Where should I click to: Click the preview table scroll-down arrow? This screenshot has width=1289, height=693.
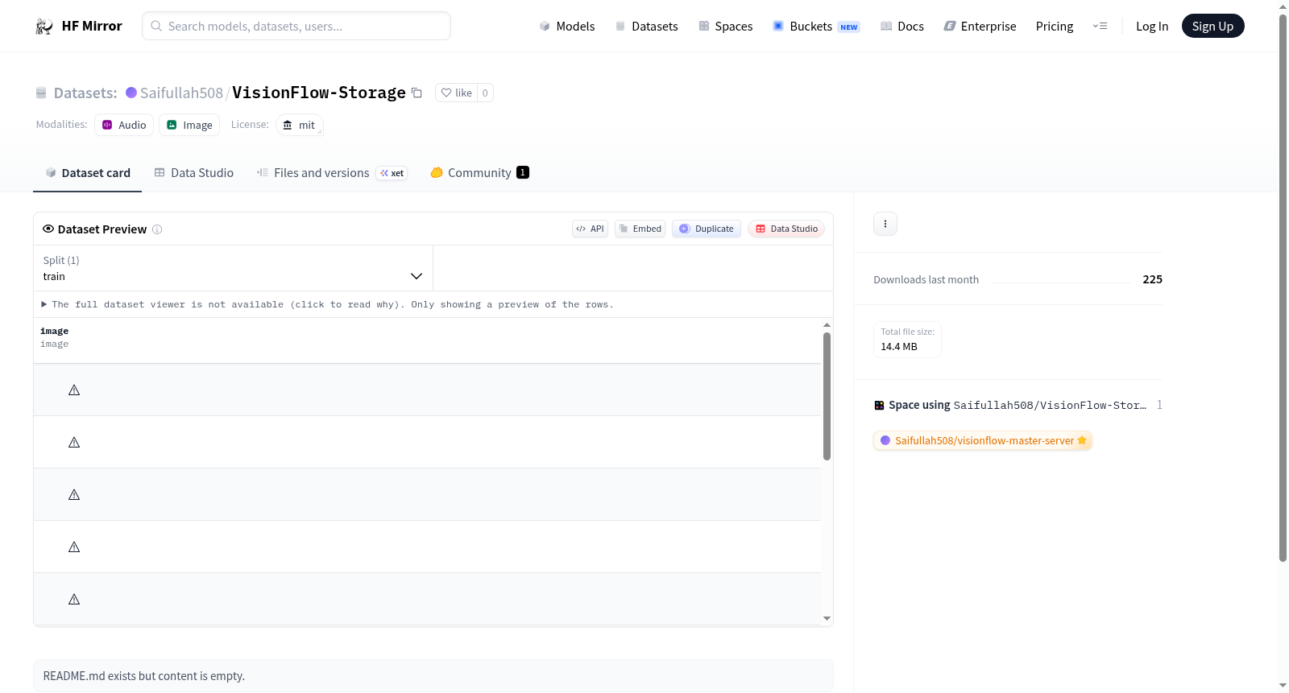coord(827,618)
